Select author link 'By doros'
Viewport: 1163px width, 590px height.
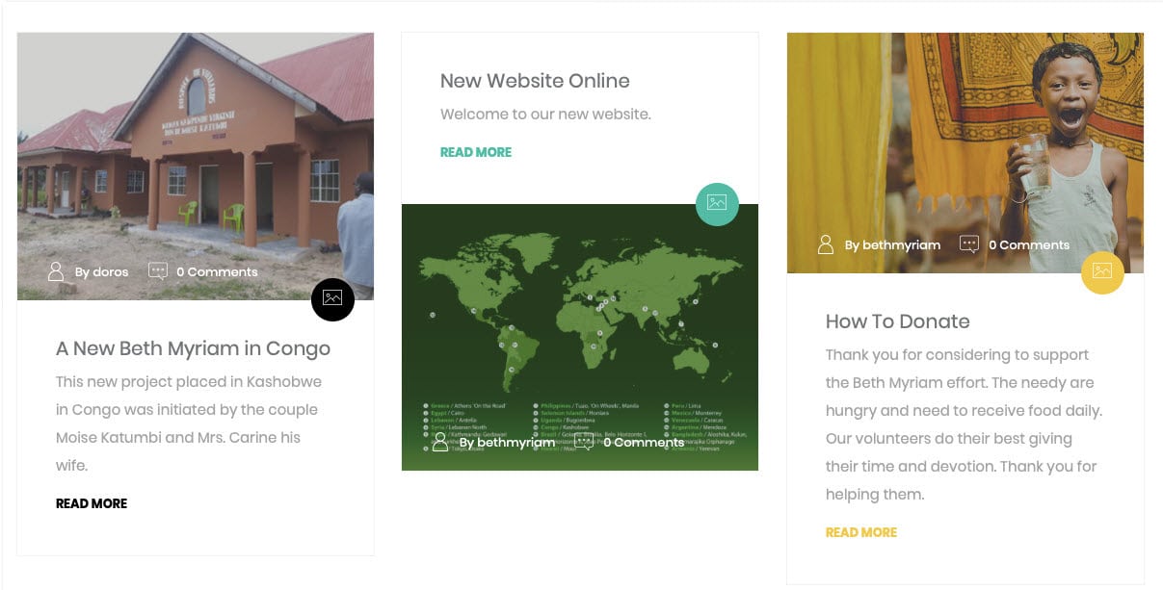pos(101,272)
